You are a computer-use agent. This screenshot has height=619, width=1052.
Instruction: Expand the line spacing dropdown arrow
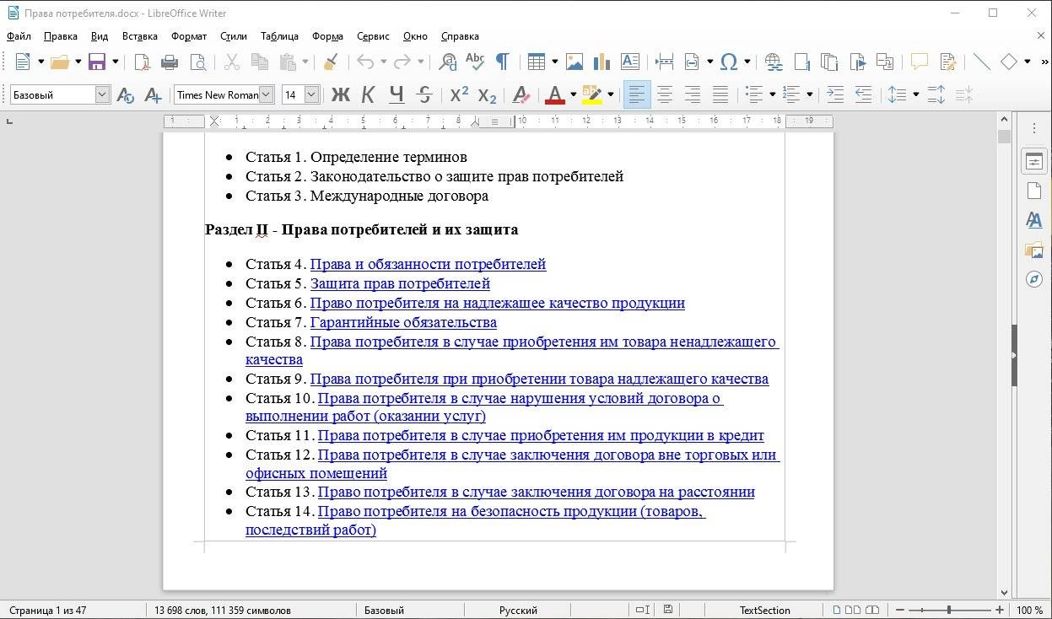pyautogui.click(x=915, y=94)
